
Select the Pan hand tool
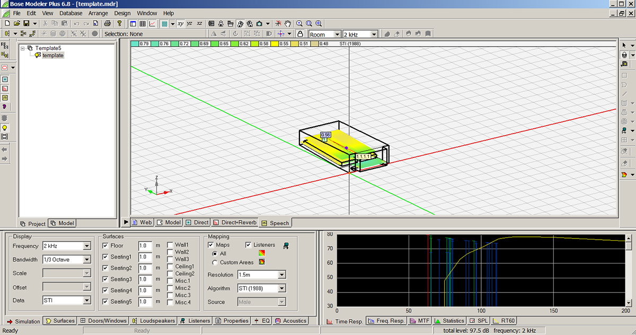click(x=288, y=23)
